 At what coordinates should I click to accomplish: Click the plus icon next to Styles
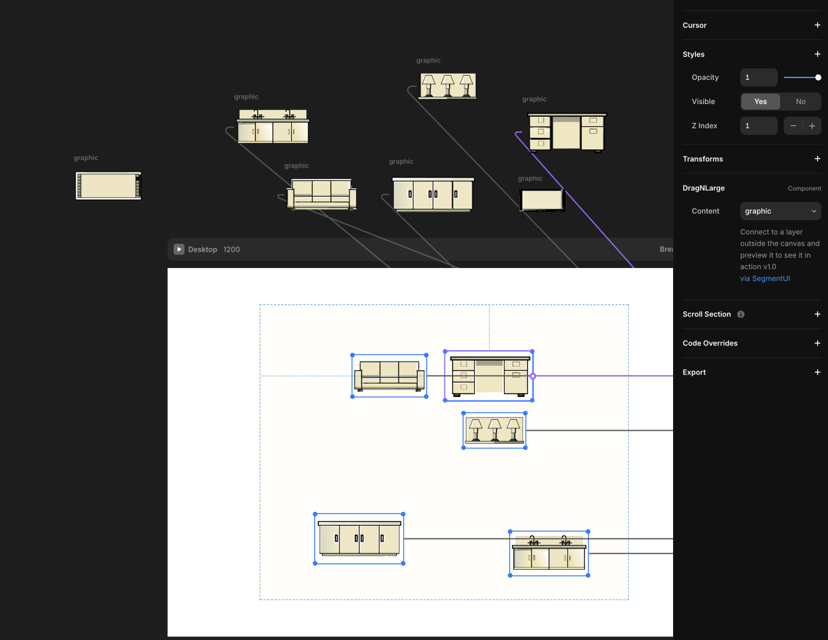817,54
